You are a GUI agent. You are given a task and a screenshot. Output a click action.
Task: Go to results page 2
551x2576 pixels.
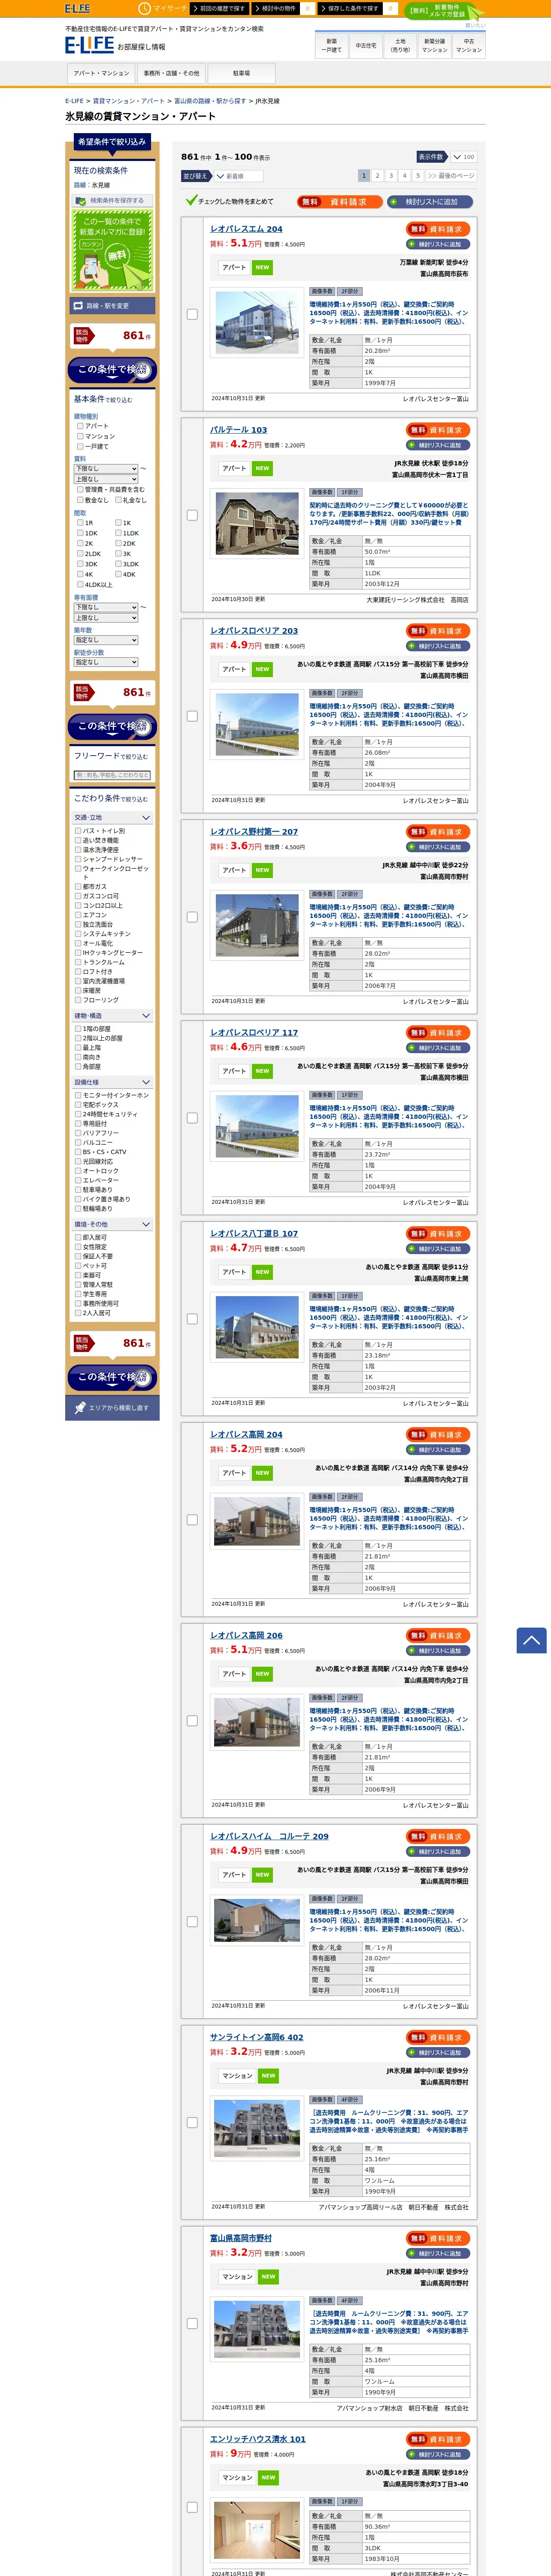point(377,175)
